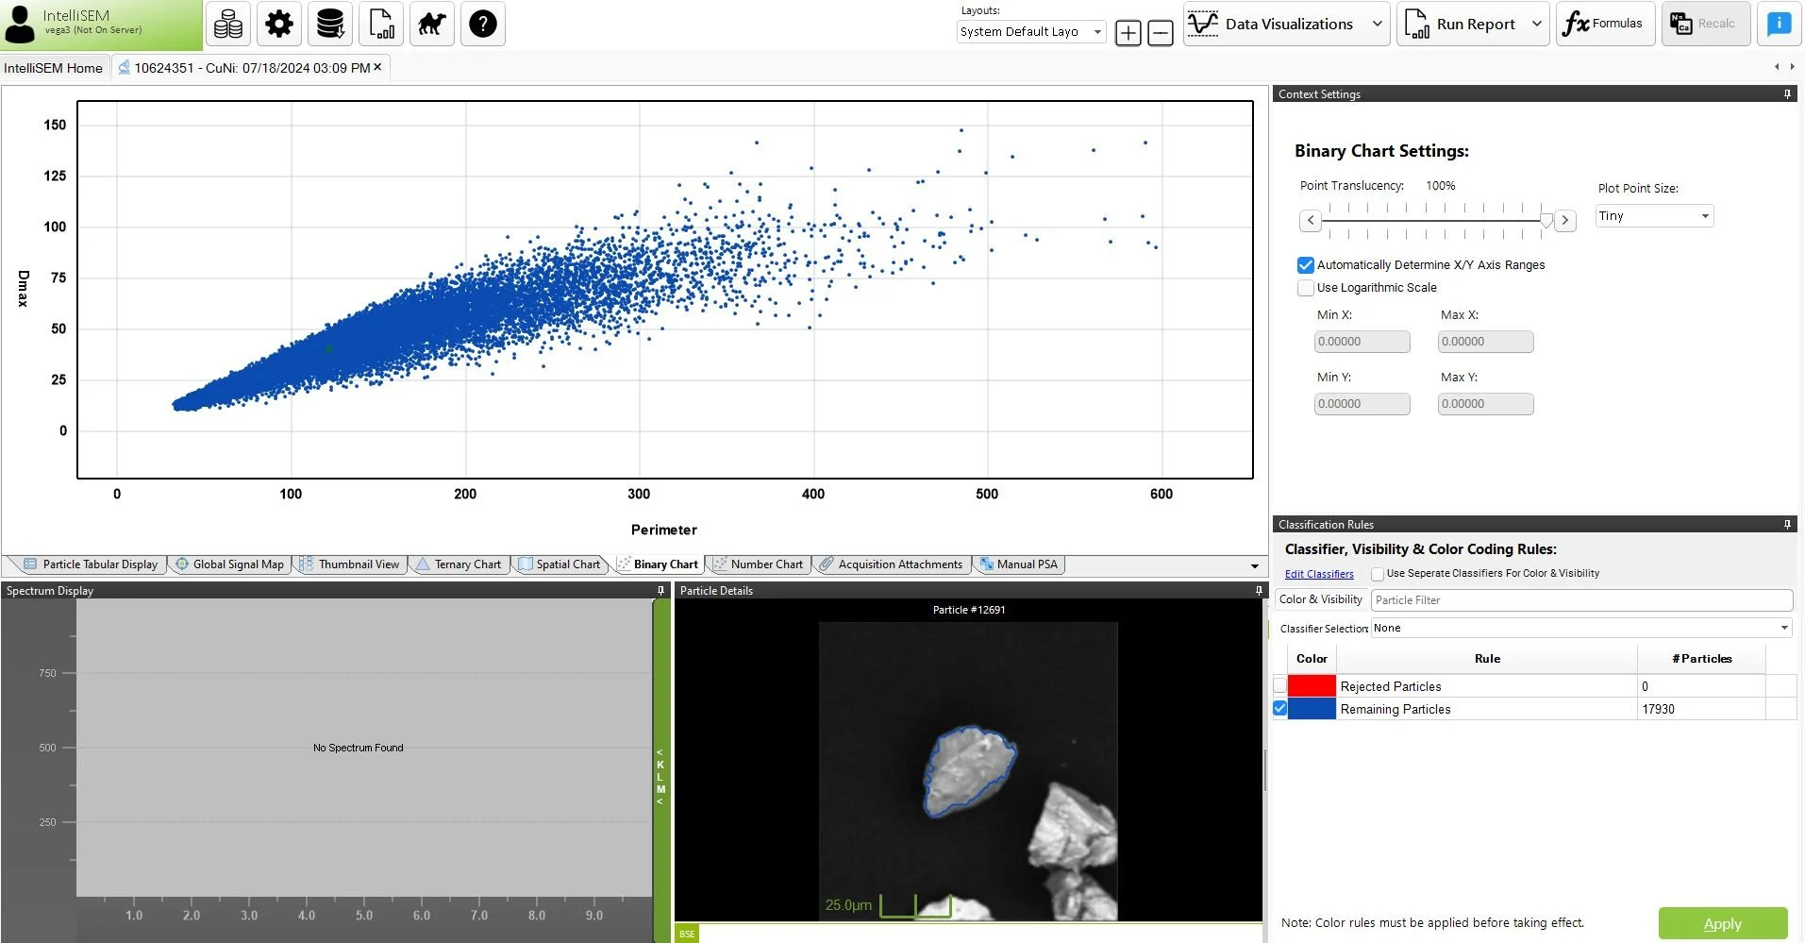
Task: Click the Edit Classifiers link
Action: coord(1319,574)
